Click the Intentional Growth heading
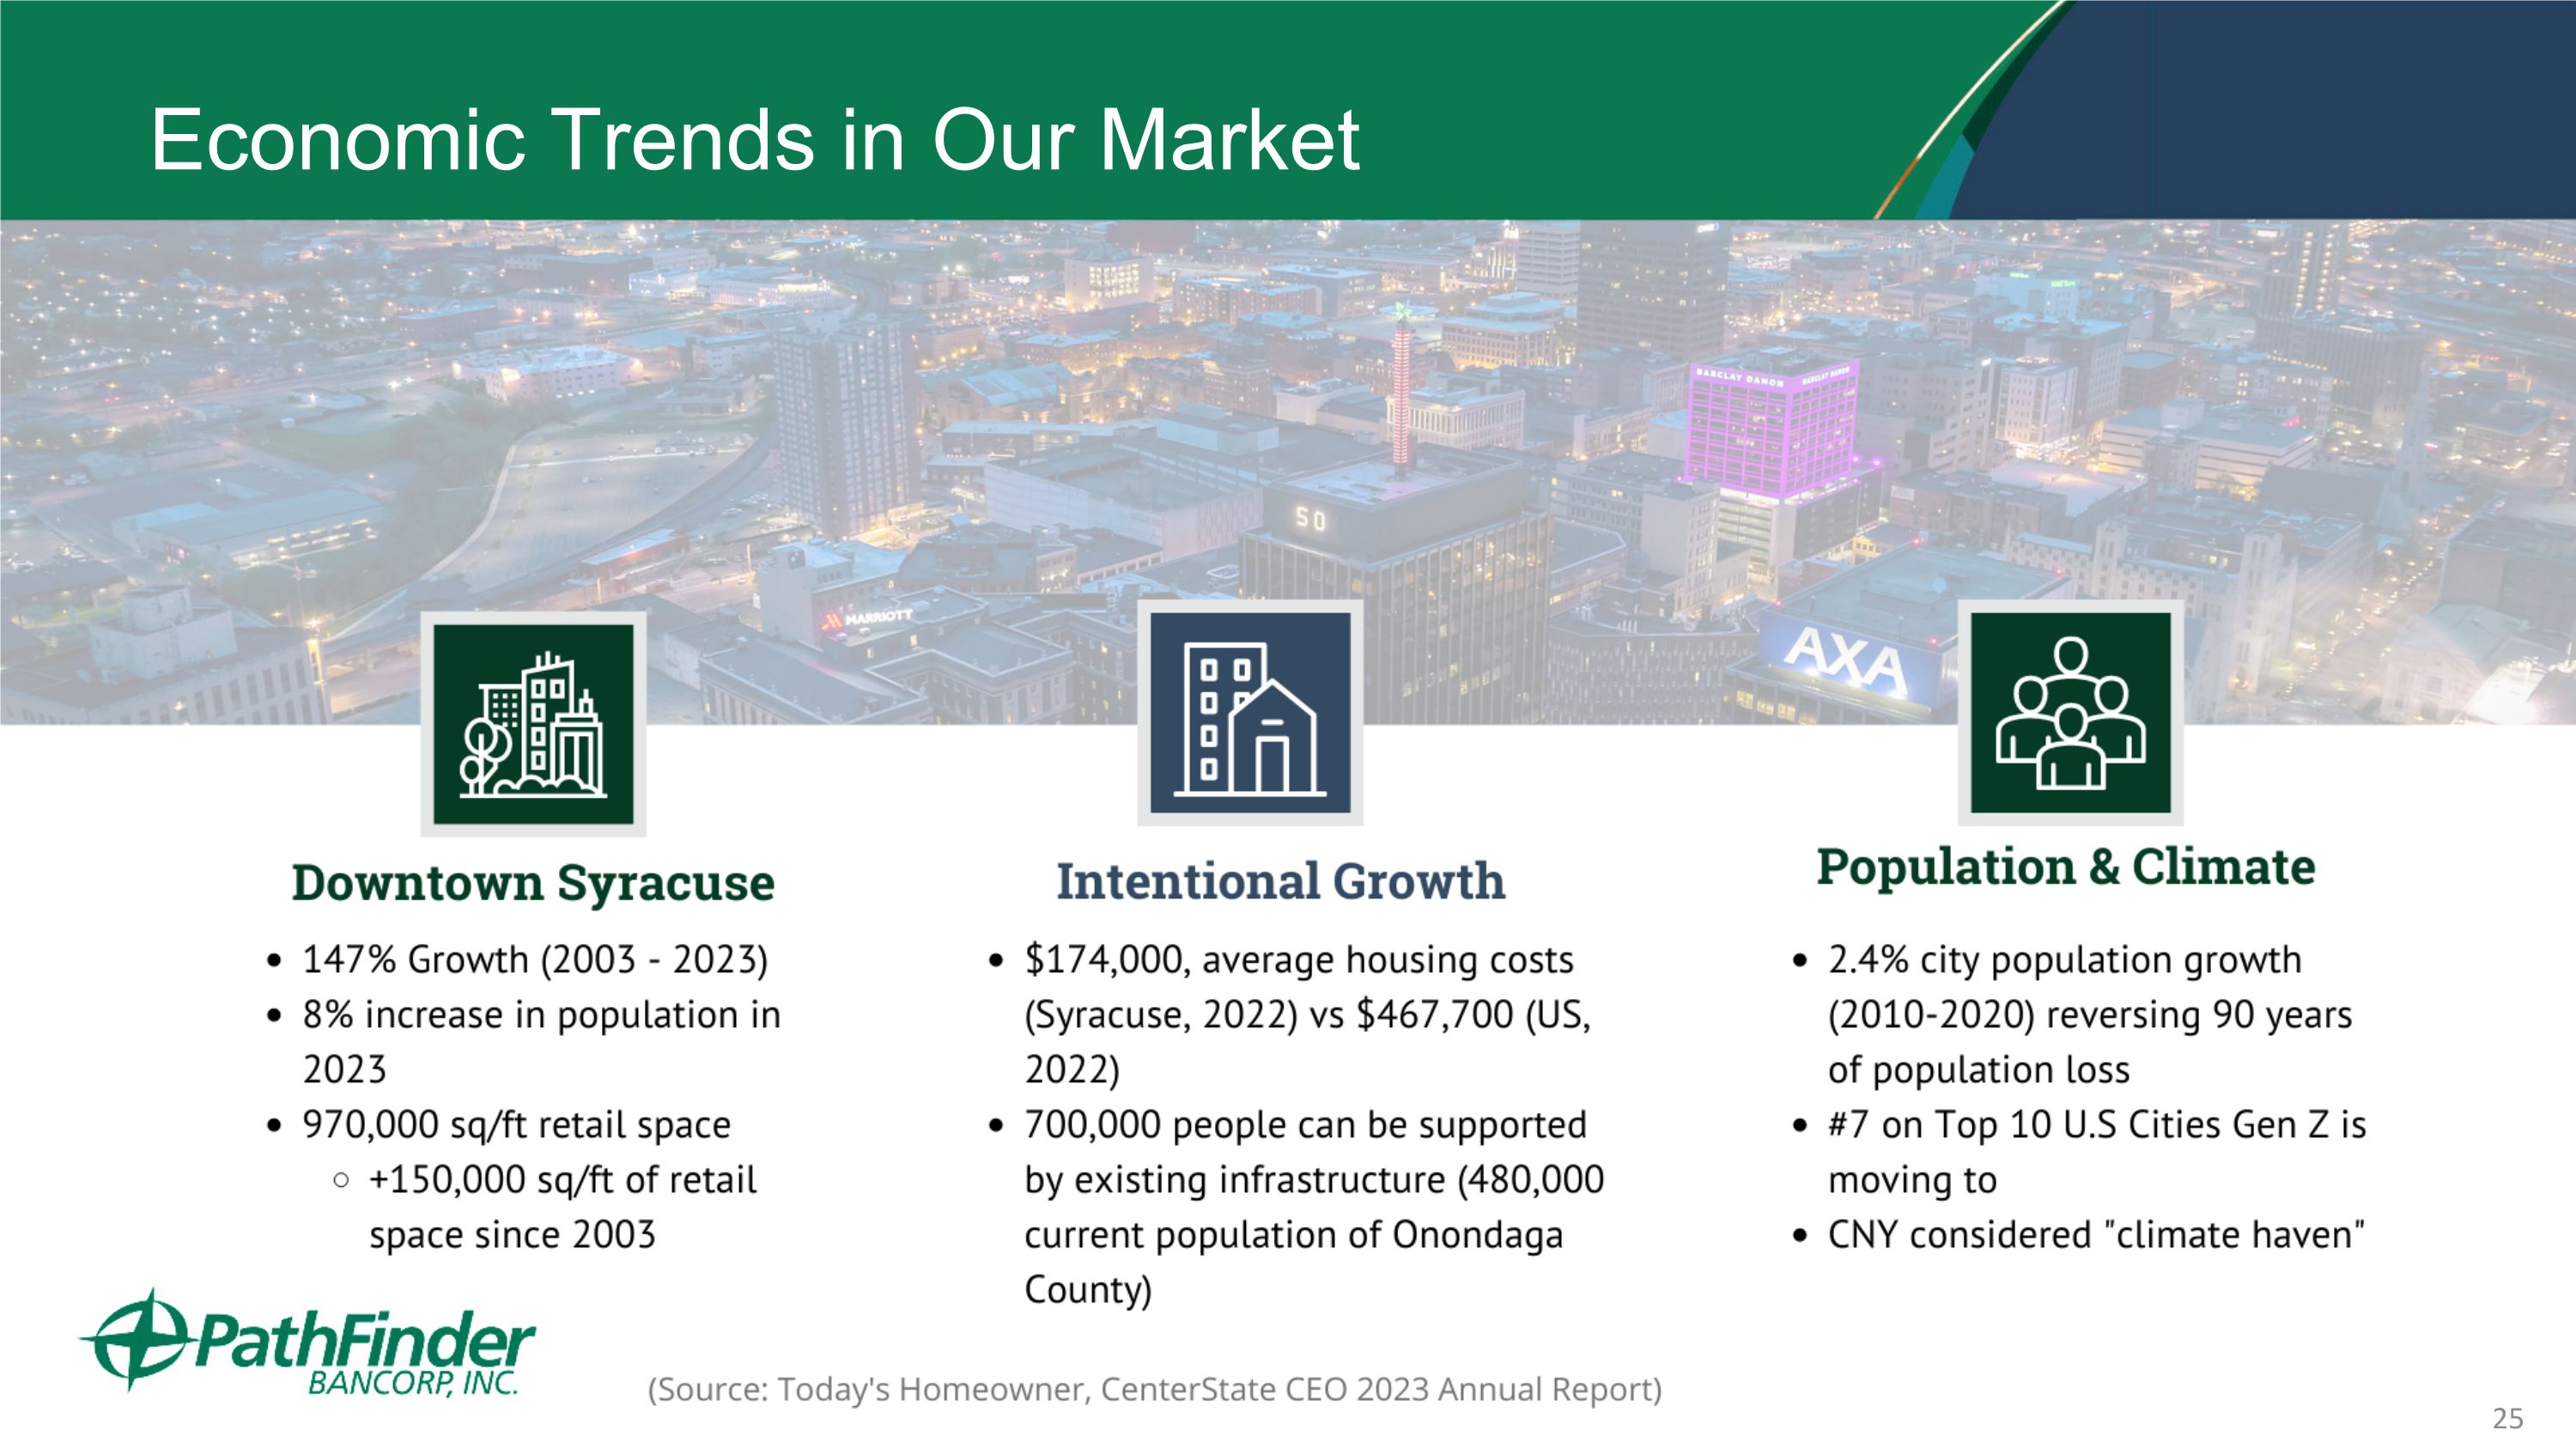Image resolution: width=2576 pixels, height=1449 pixels. coord(1280,881)
